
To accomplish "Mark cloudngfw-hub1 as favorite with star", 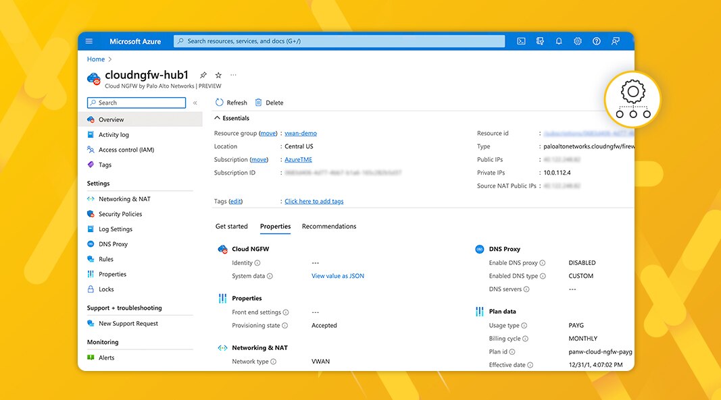I will pyautogui.click(x=218, y=75).
